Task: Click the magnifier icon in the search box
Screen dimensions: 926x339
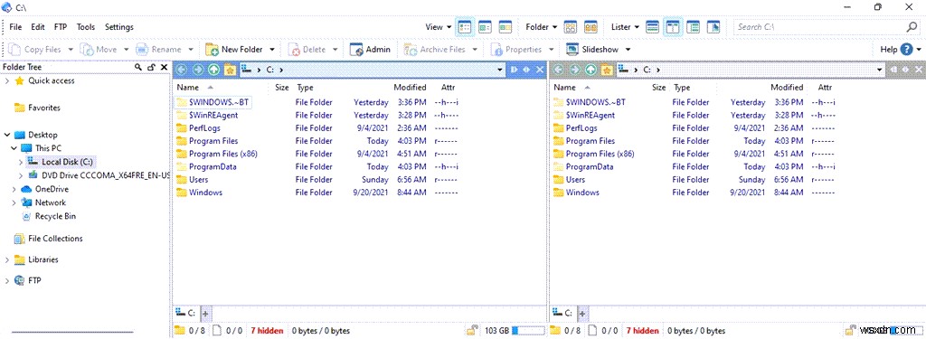Action: point(912,26)
